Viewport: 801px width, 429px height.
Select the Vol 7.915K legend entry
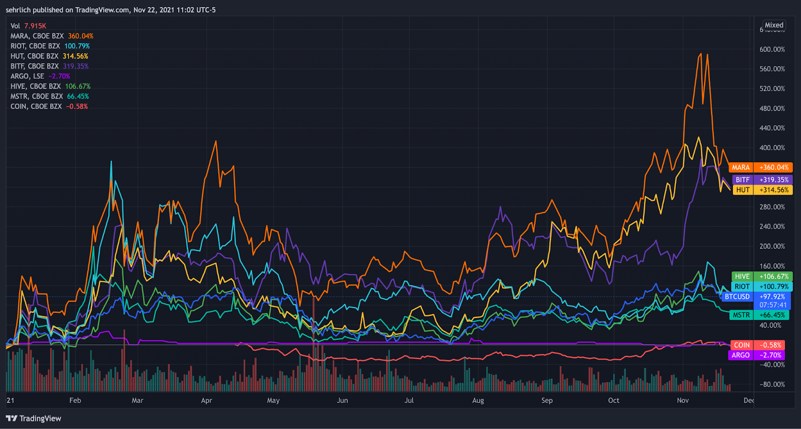click(x=29, y=26)
